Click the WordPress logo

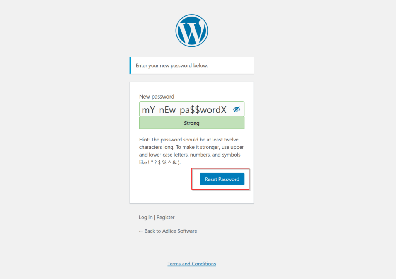coord(192,31)
